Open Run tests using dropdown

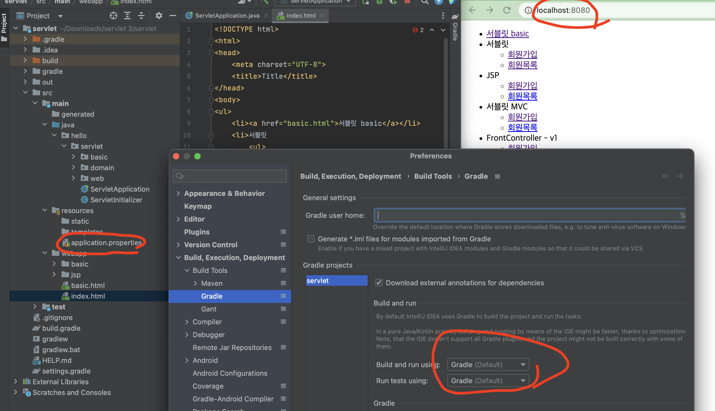pos(488,380)
